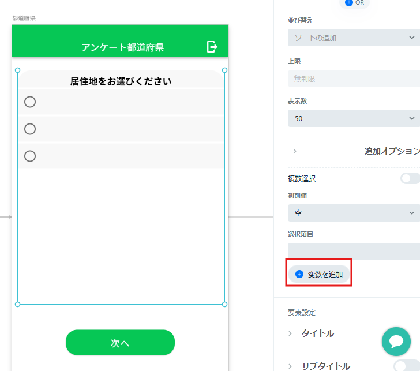420x371 pixels.
Task: Click the 次へ button
Action: coord(120,343)
